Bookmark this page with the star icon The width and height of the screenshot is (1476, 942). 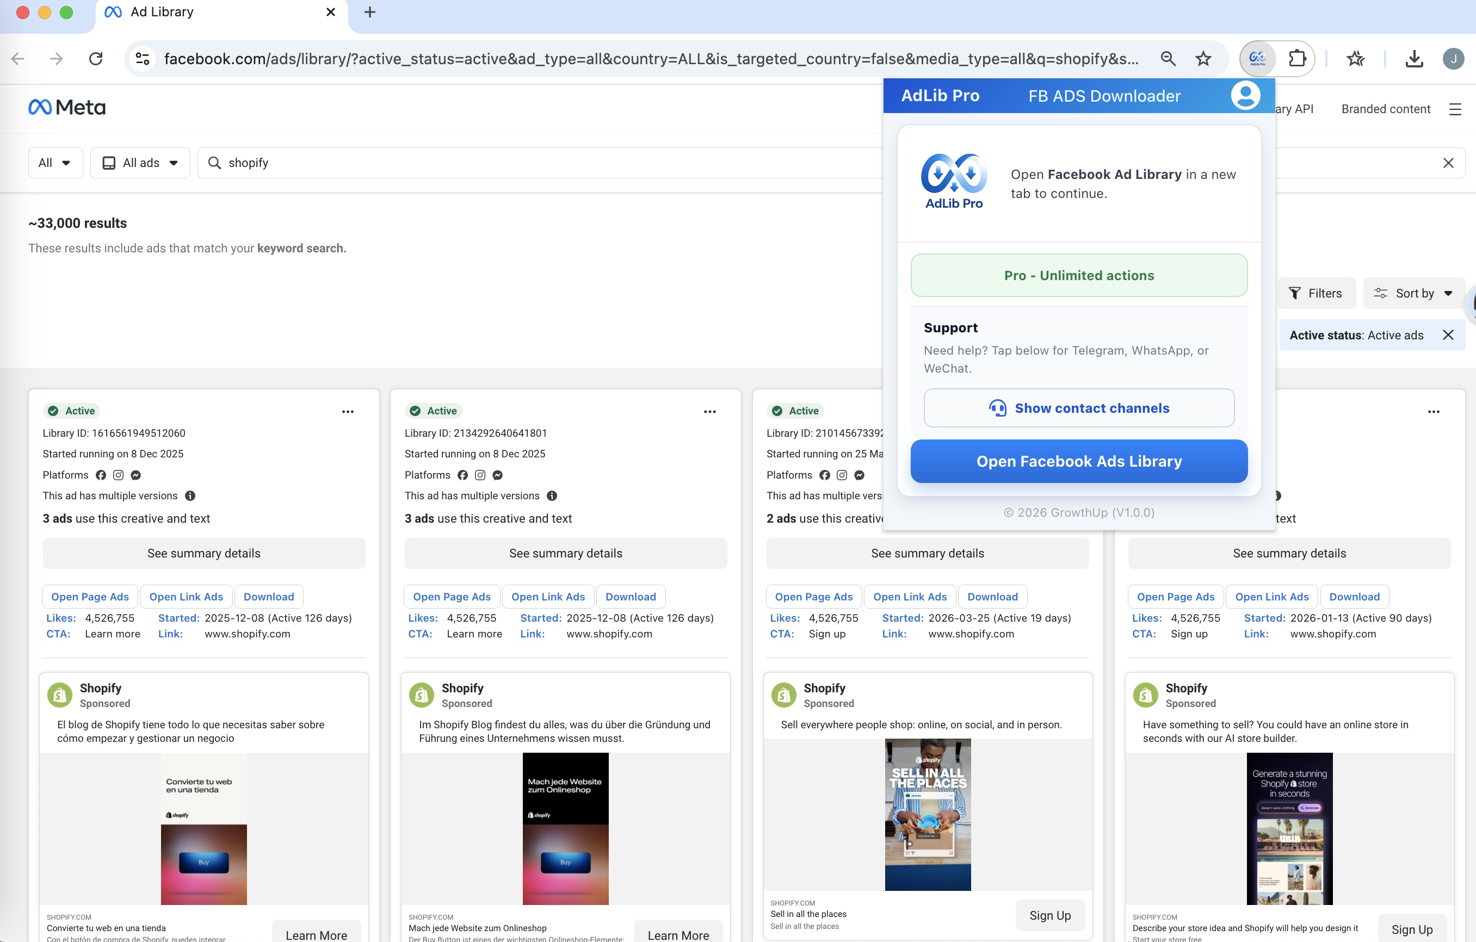point(1203,59)
